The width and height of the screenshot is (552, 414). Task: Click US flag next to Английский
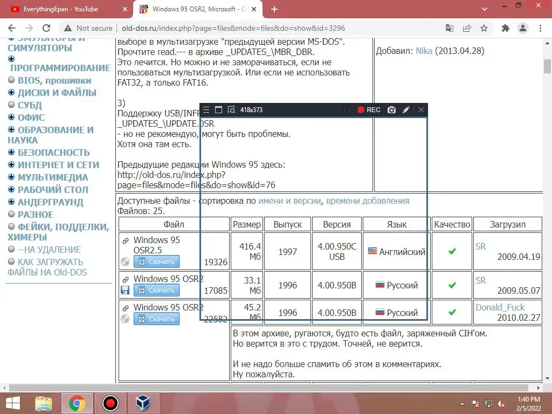tap(372, 251)
